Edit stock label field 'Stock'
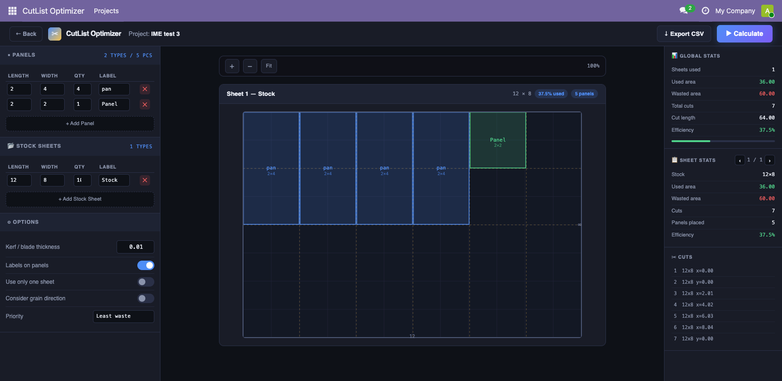 (x=114, y=180)
